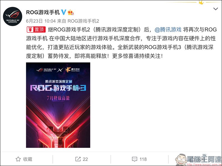The image size is (222, 166).
Task: Open comments via speech bubble icon
Action: pyautogui.click(x=135, y=159)
